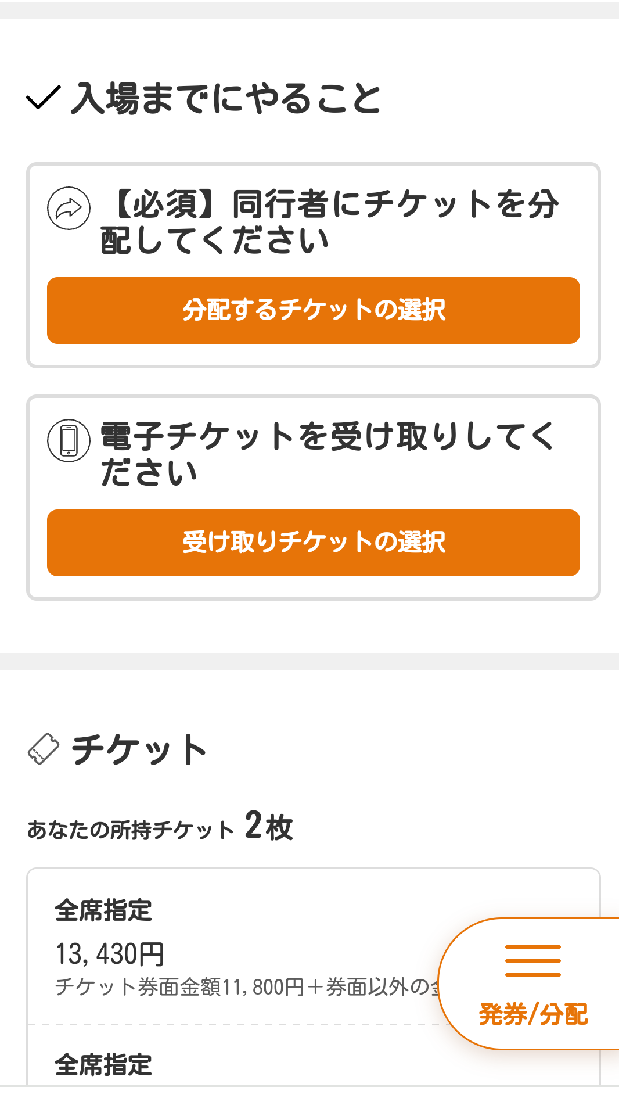
Task: Open the second 全席指定 ticket entry
Action: [x=103, y=1065]
